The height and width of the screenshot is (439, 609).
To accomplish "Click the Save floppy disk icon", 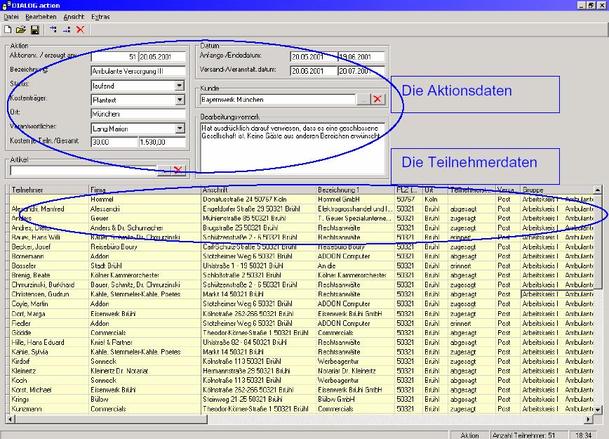I will tap(34, 30).
